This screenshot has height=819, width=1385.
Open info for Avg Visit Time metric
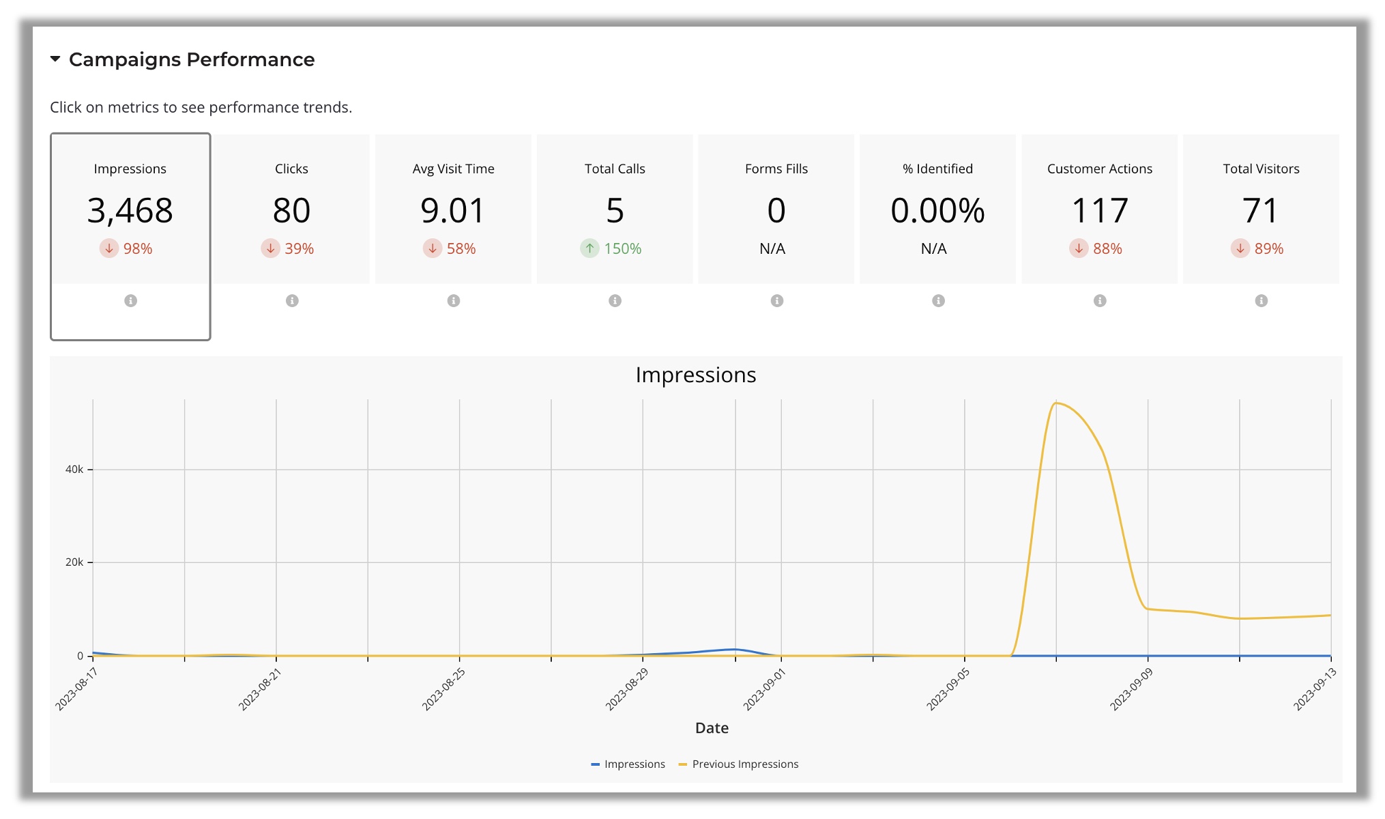[454, 299]
